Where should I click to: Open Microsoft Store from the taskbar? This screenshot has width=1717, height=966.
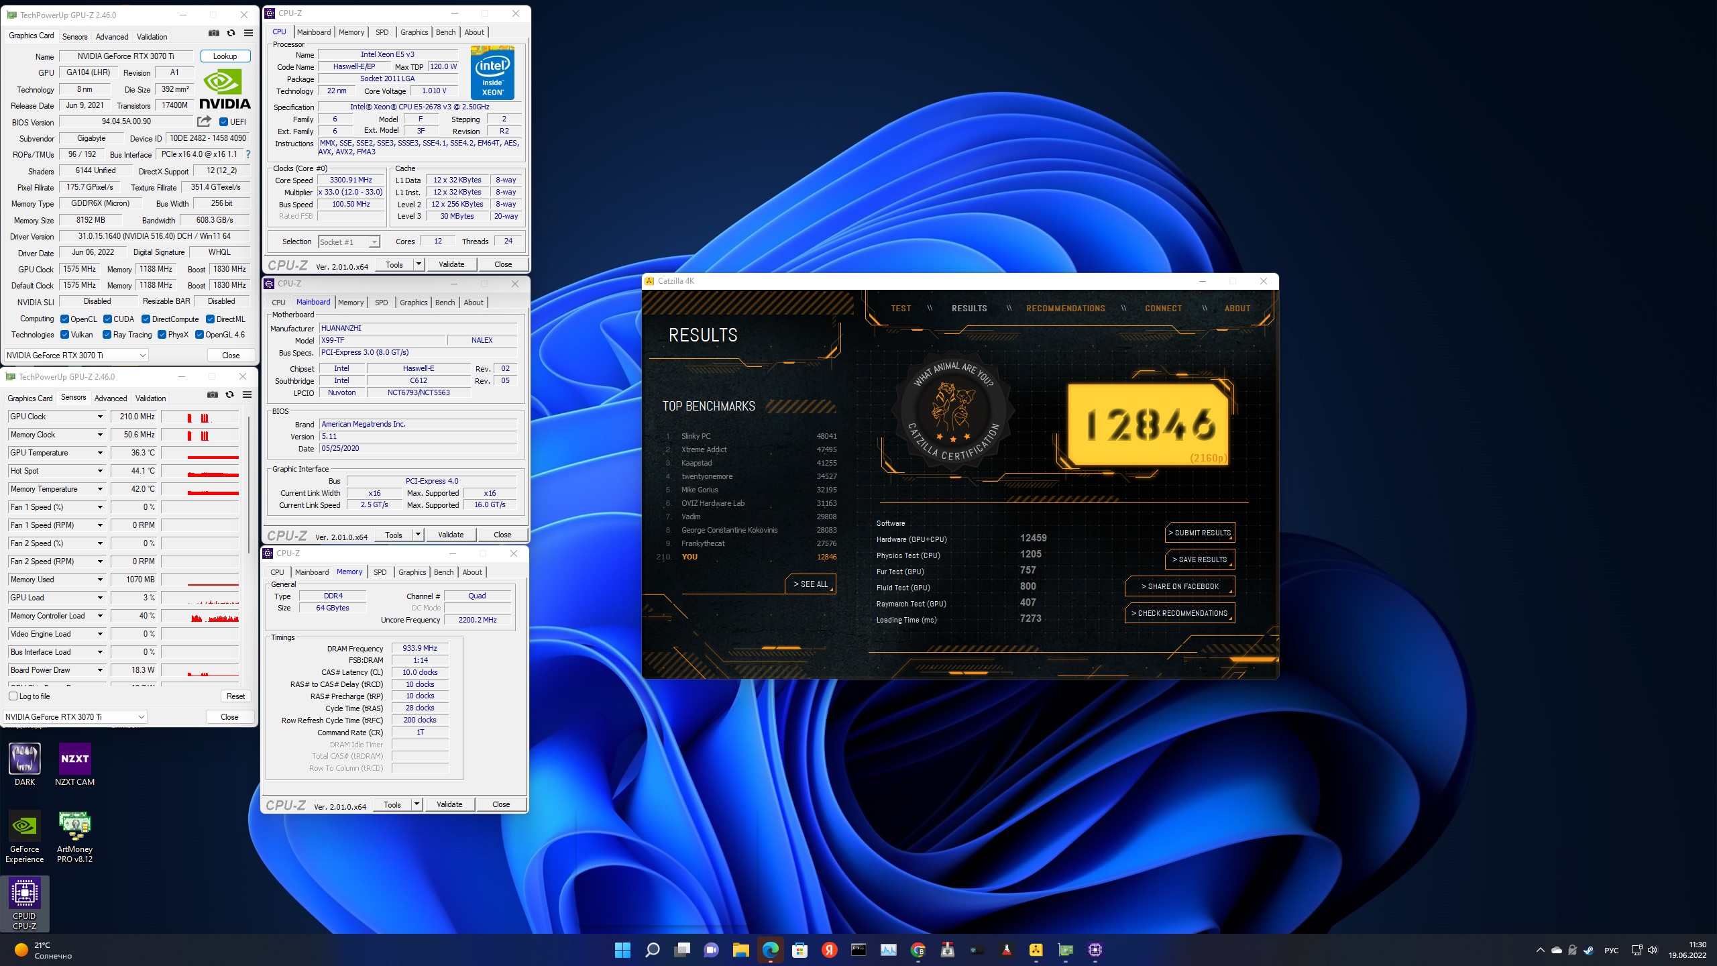tap(799, 950)
